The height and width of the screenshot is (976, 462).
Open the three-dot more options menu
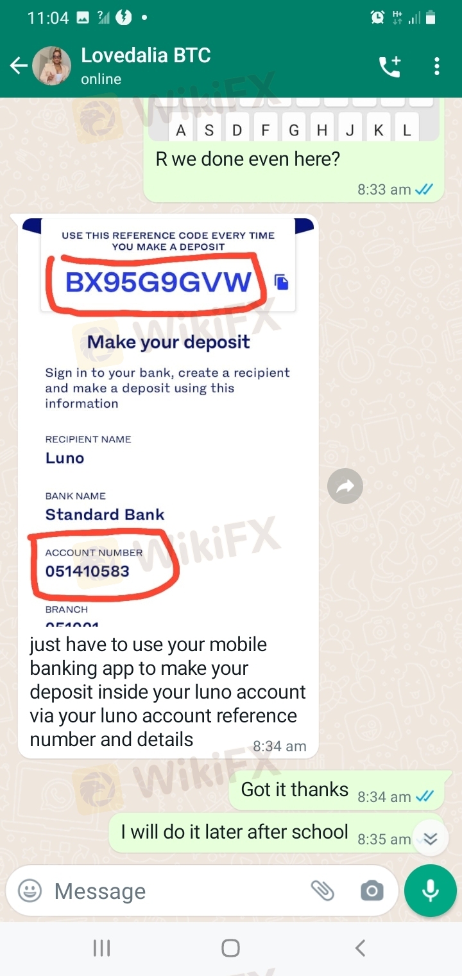point(437,66)
